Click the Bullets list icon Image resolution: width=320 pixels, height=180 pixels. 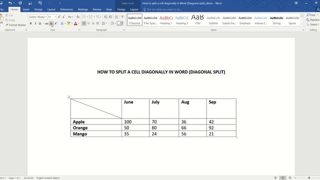(84, 17)
